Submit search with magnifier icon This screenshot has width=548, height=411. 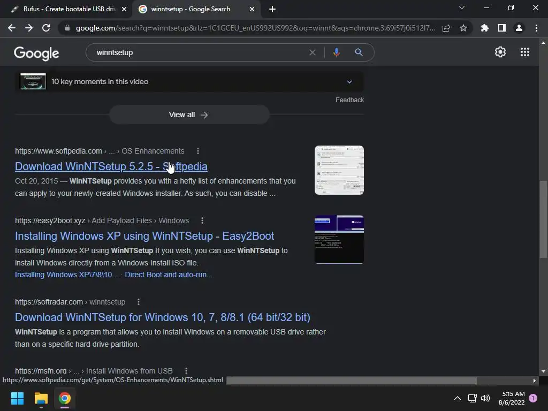[359, 52]
